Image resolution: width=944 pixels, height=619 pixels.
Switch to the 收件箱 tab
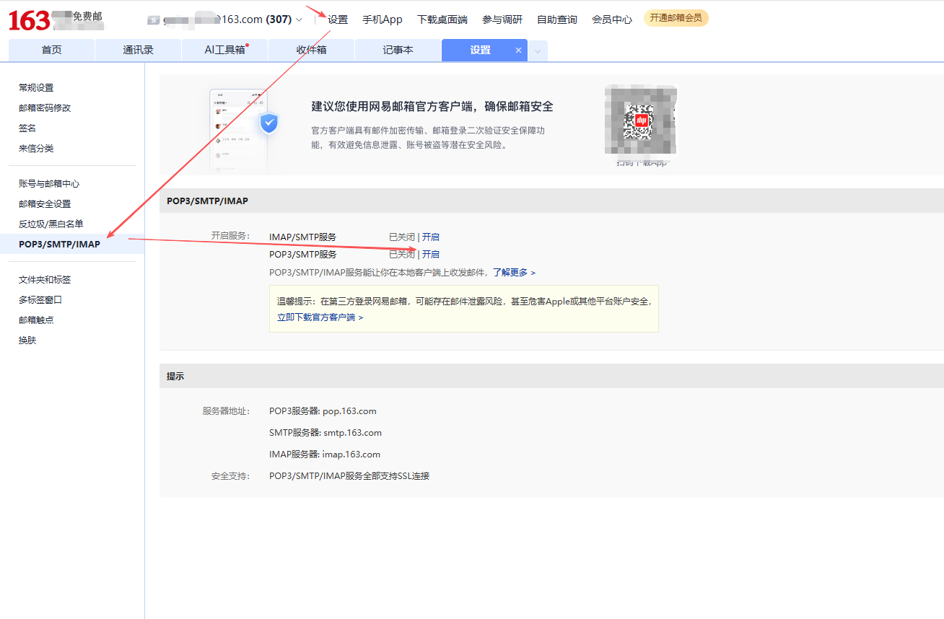click(311, 51)
